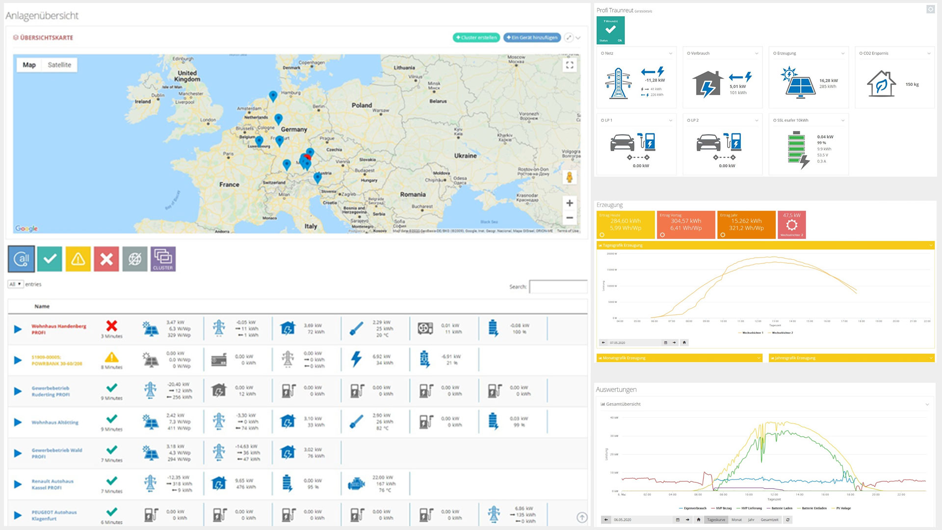Click the device Search input field

(558, 287)
